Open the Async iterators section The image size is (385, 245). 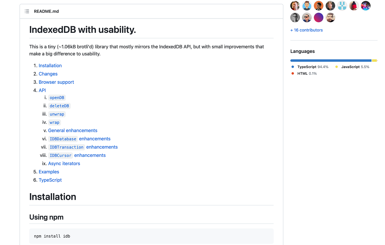(x=64, y=163)
